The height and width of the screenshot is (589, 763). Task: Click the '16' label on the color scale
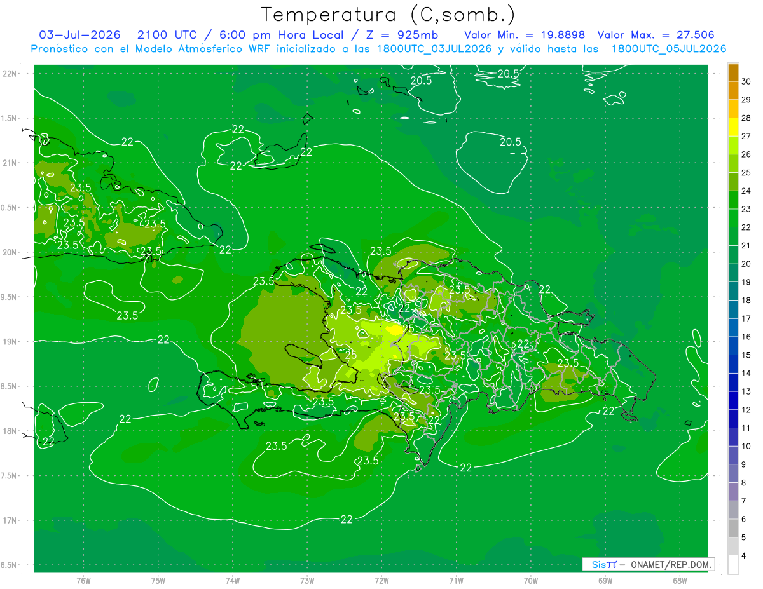[x=746, y=337]
